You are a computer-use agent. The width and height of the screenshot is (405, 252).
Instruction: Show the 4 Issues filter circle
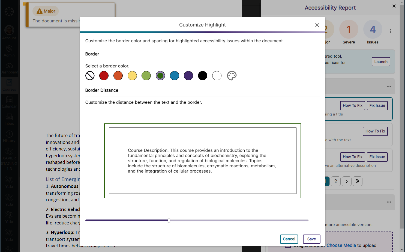click(373, 29)
